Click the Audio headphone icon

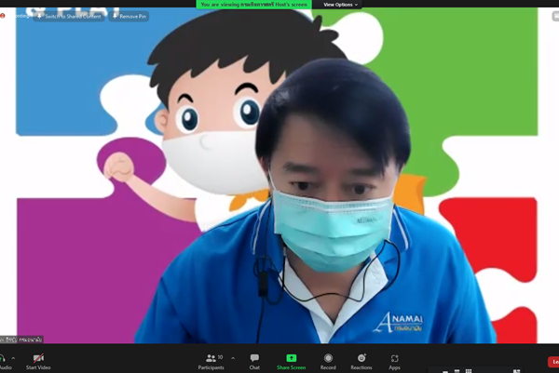pos(3,358)
